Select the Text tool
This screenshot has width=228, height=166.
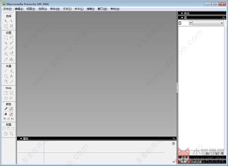click(11, 76)
